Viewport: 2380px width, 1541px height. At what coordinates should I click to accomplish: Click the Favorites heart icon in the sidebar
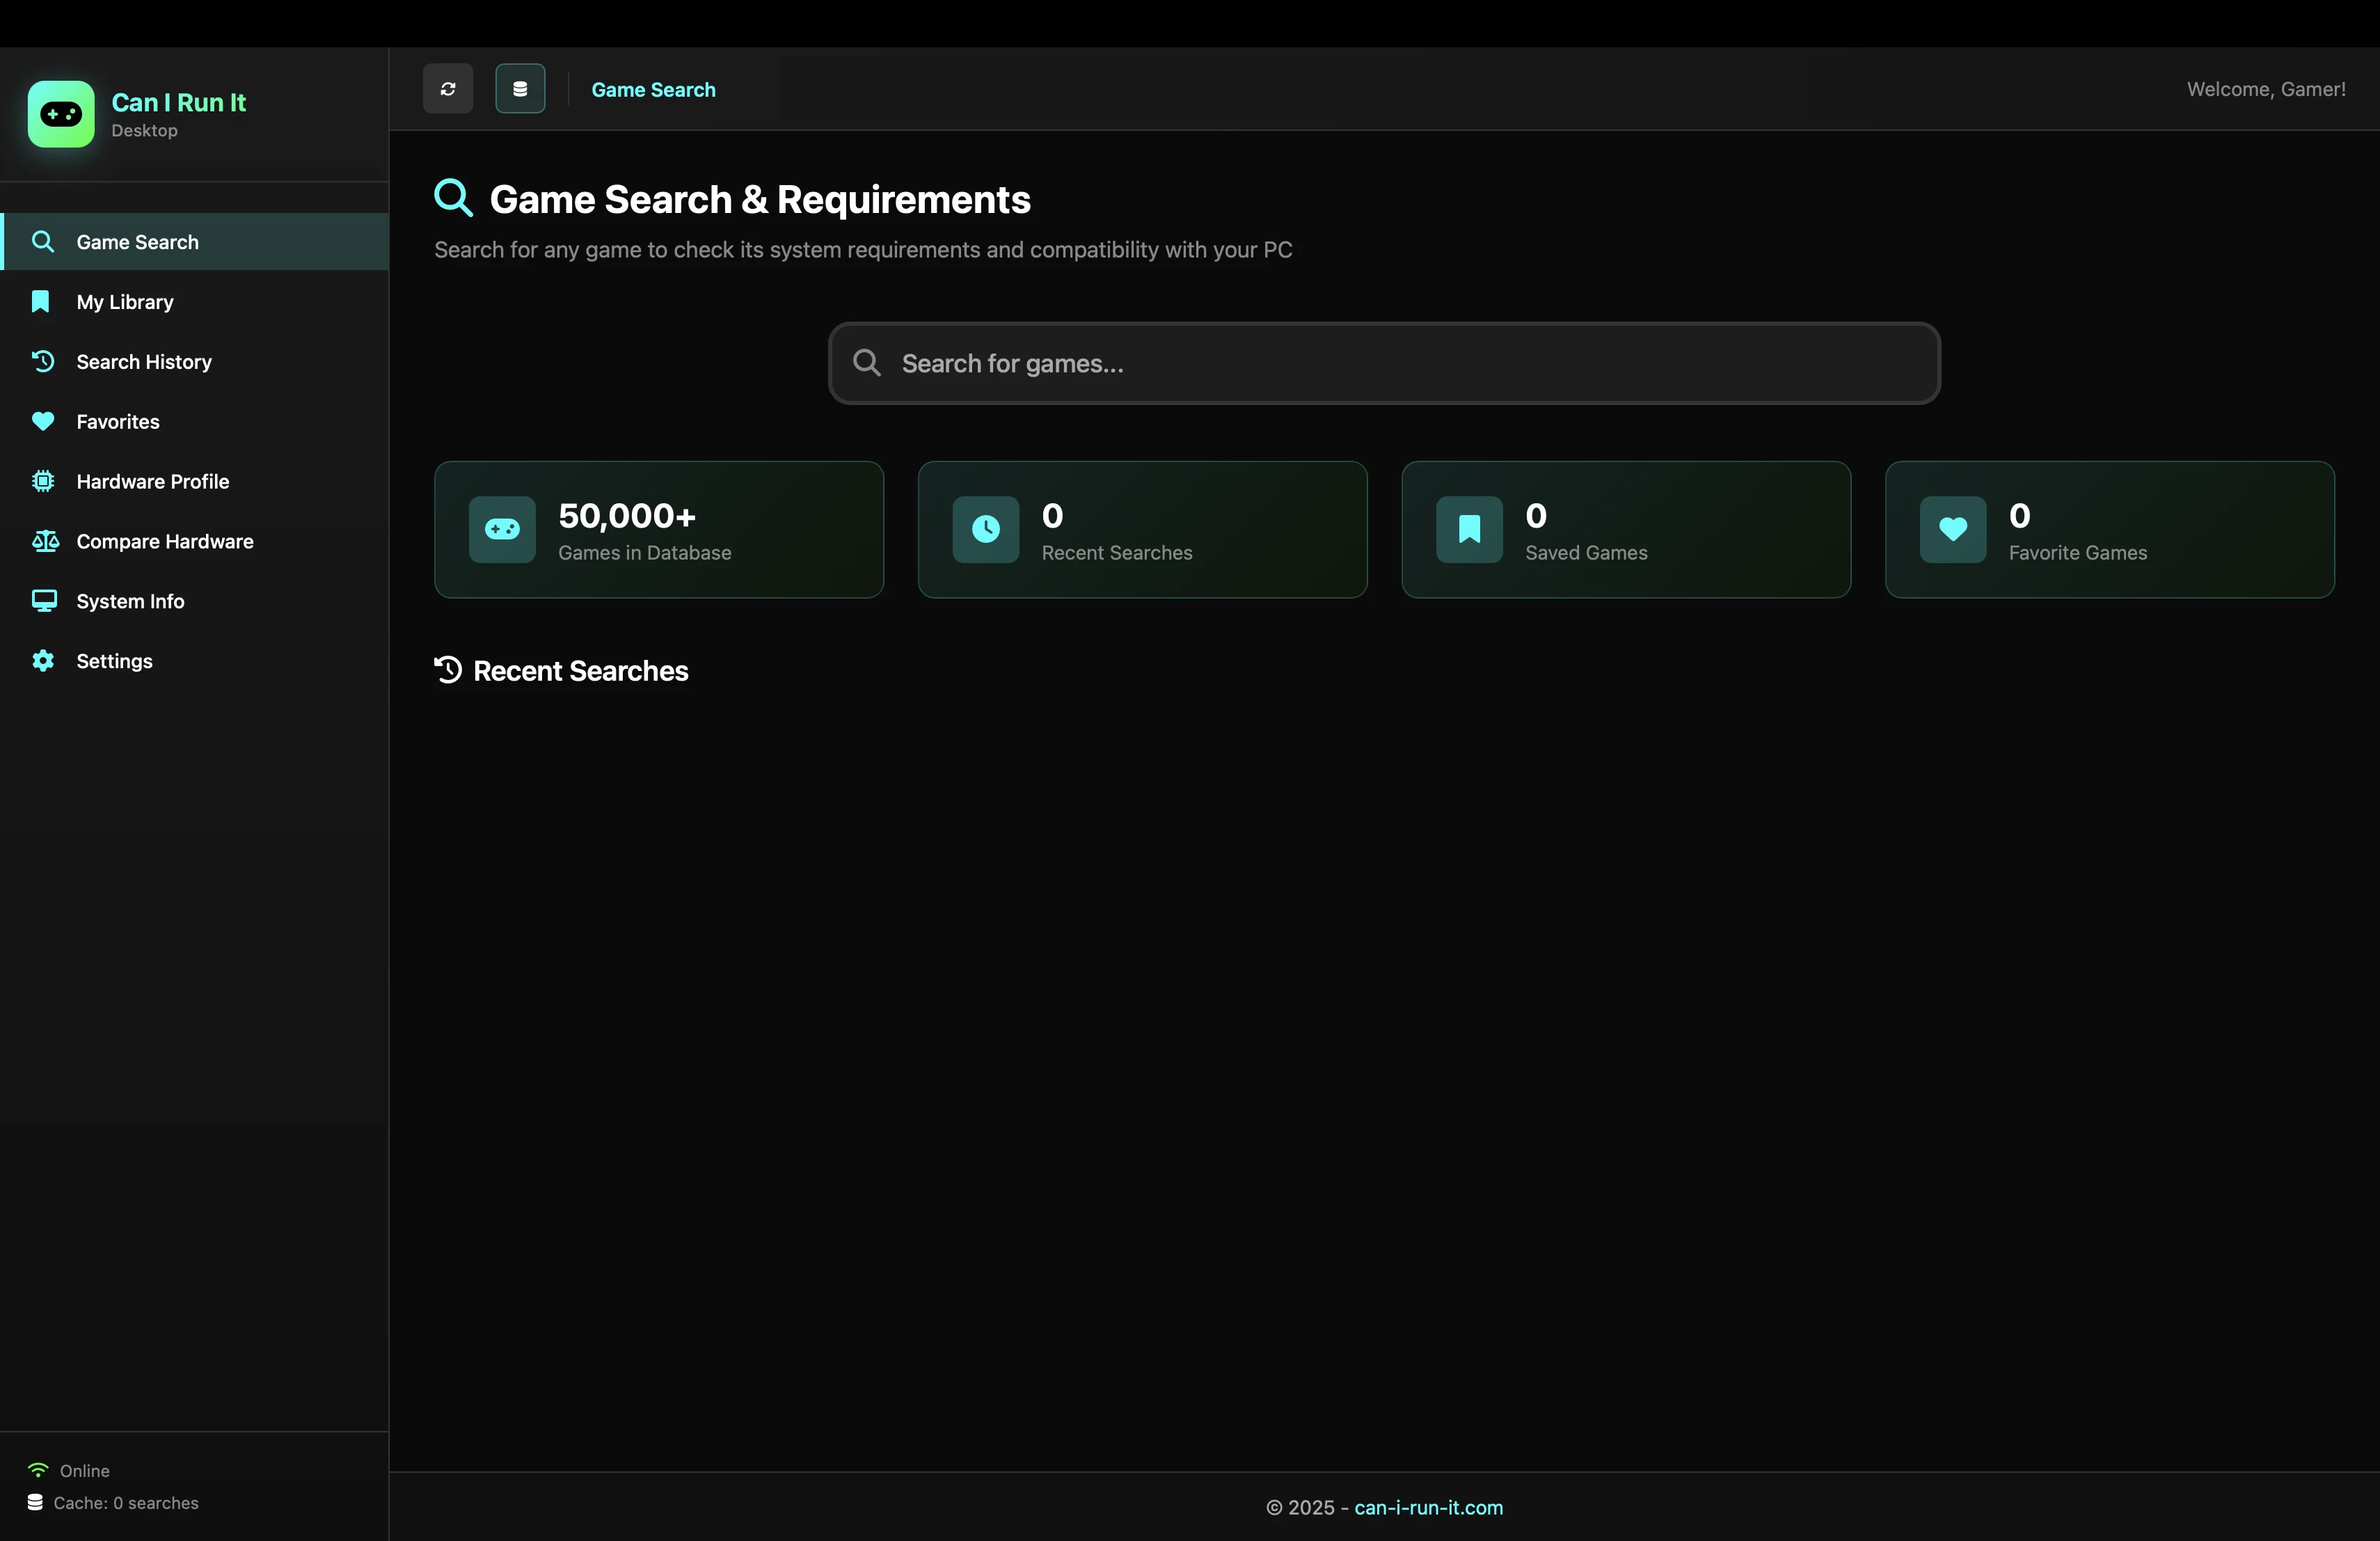(43, 421)
